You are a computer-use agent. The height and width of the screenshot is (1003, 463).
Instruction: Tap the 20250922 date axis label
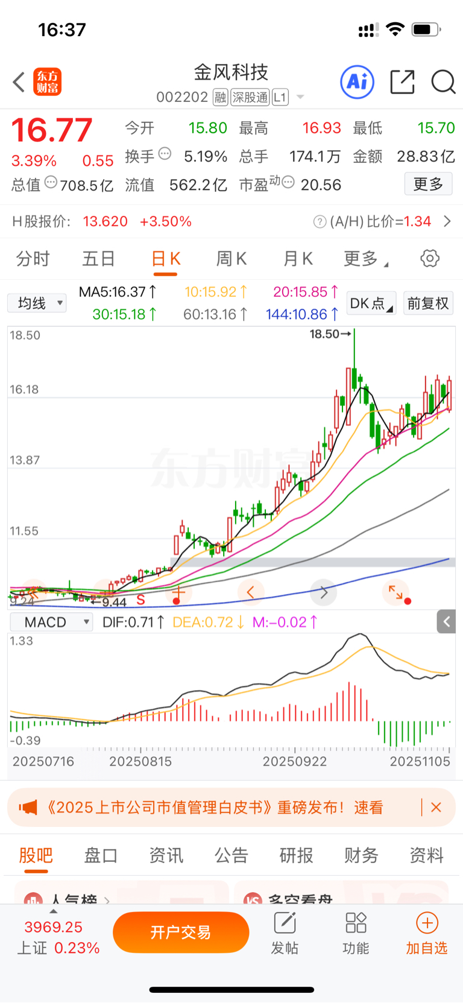pyautogui.click(x=295, y=762)
